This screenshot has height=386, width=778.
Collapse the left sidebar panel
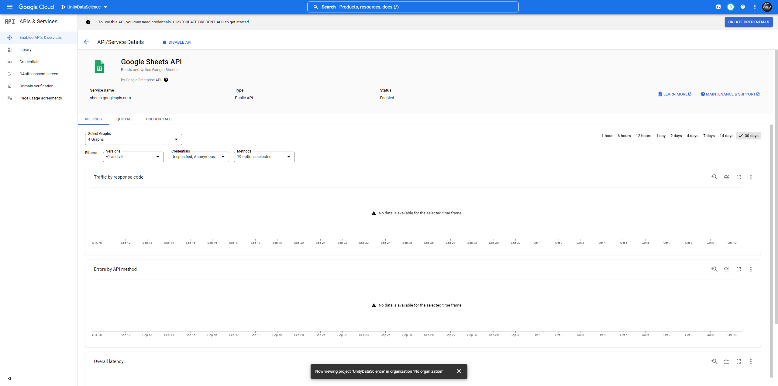(x=10, y=378)
